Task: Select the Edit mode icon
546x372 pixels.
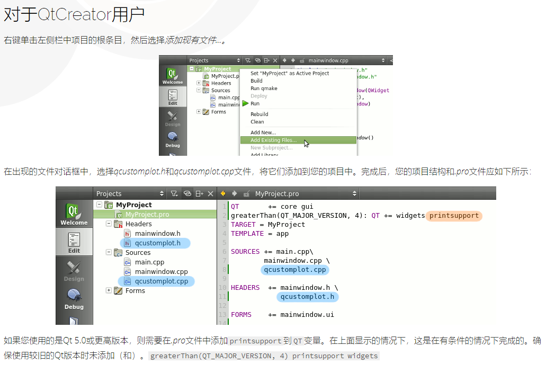Action: tap(74, 241)
